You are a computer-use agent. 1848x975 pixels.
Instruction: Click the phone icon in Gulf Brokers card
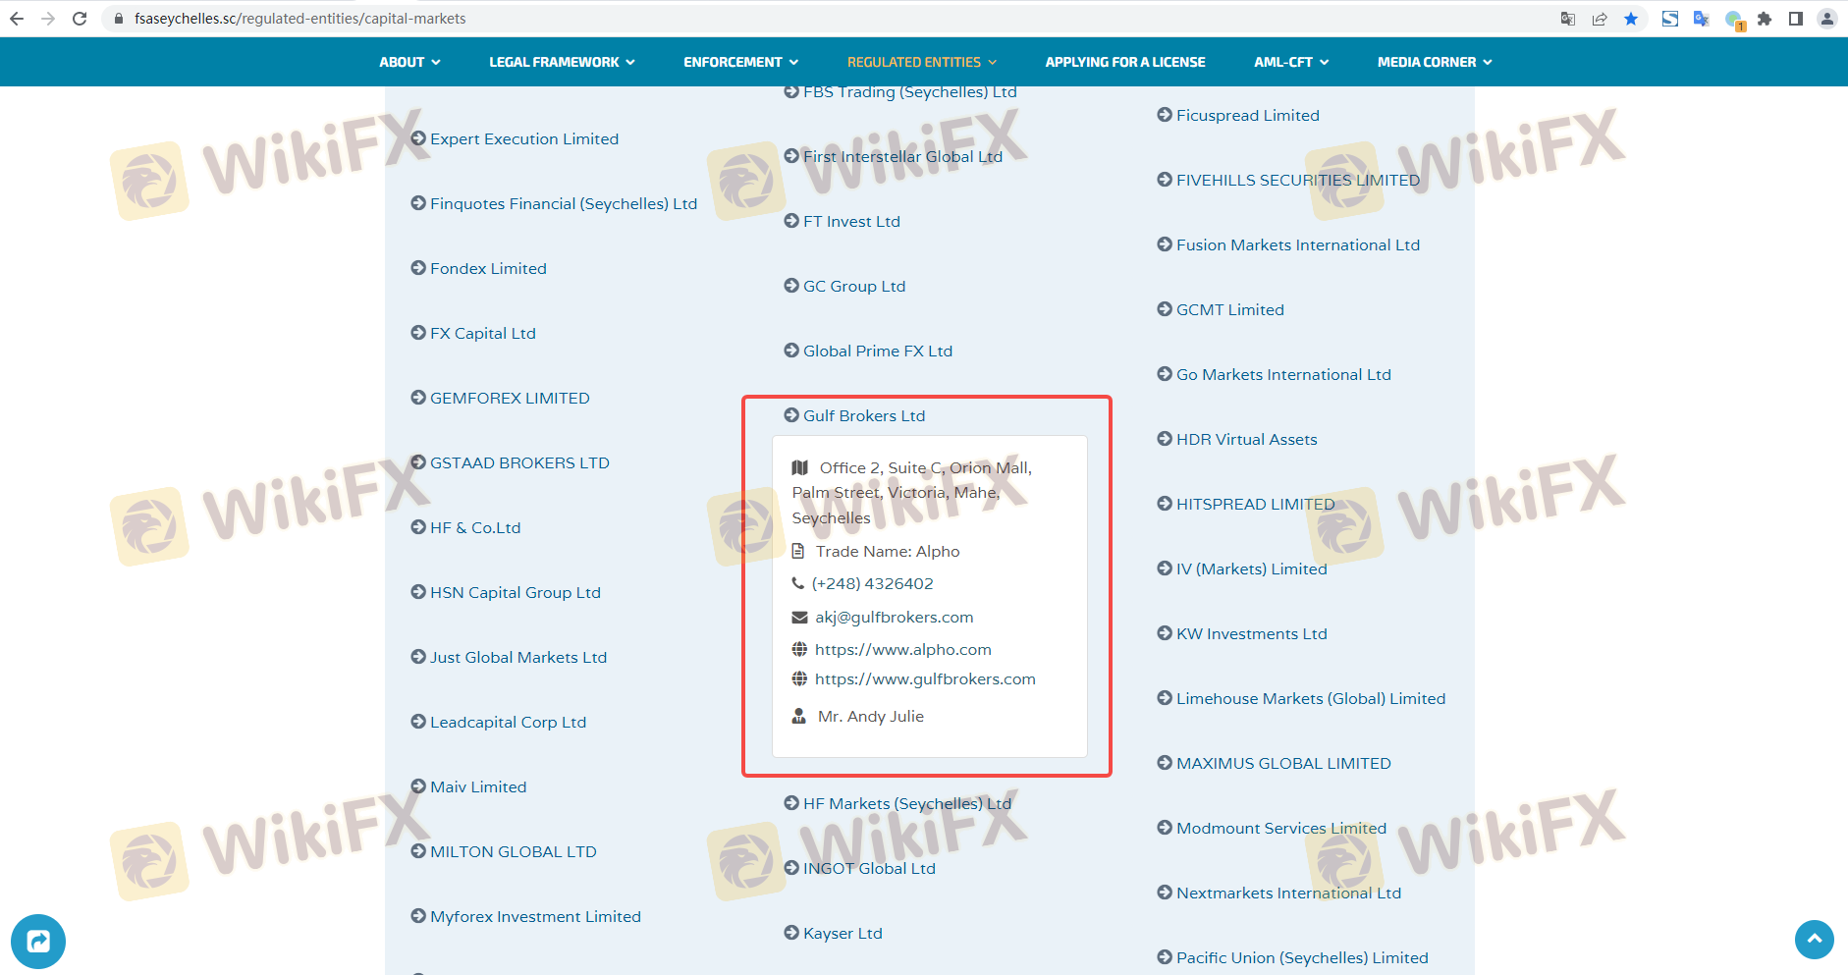coord(798,583)
